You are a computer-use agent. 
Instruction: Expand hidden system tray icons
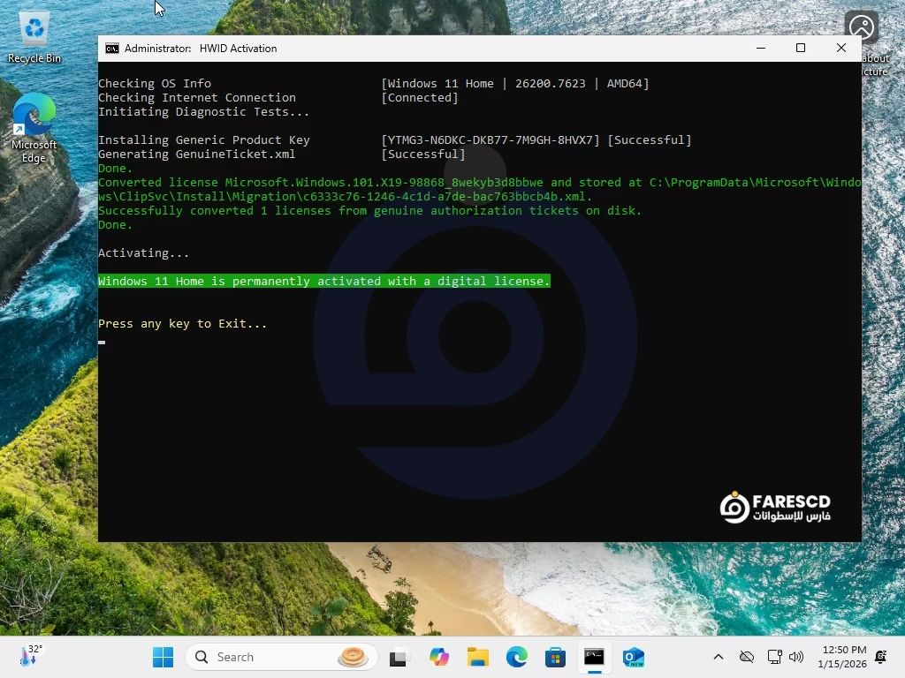(x=719, y=657)
